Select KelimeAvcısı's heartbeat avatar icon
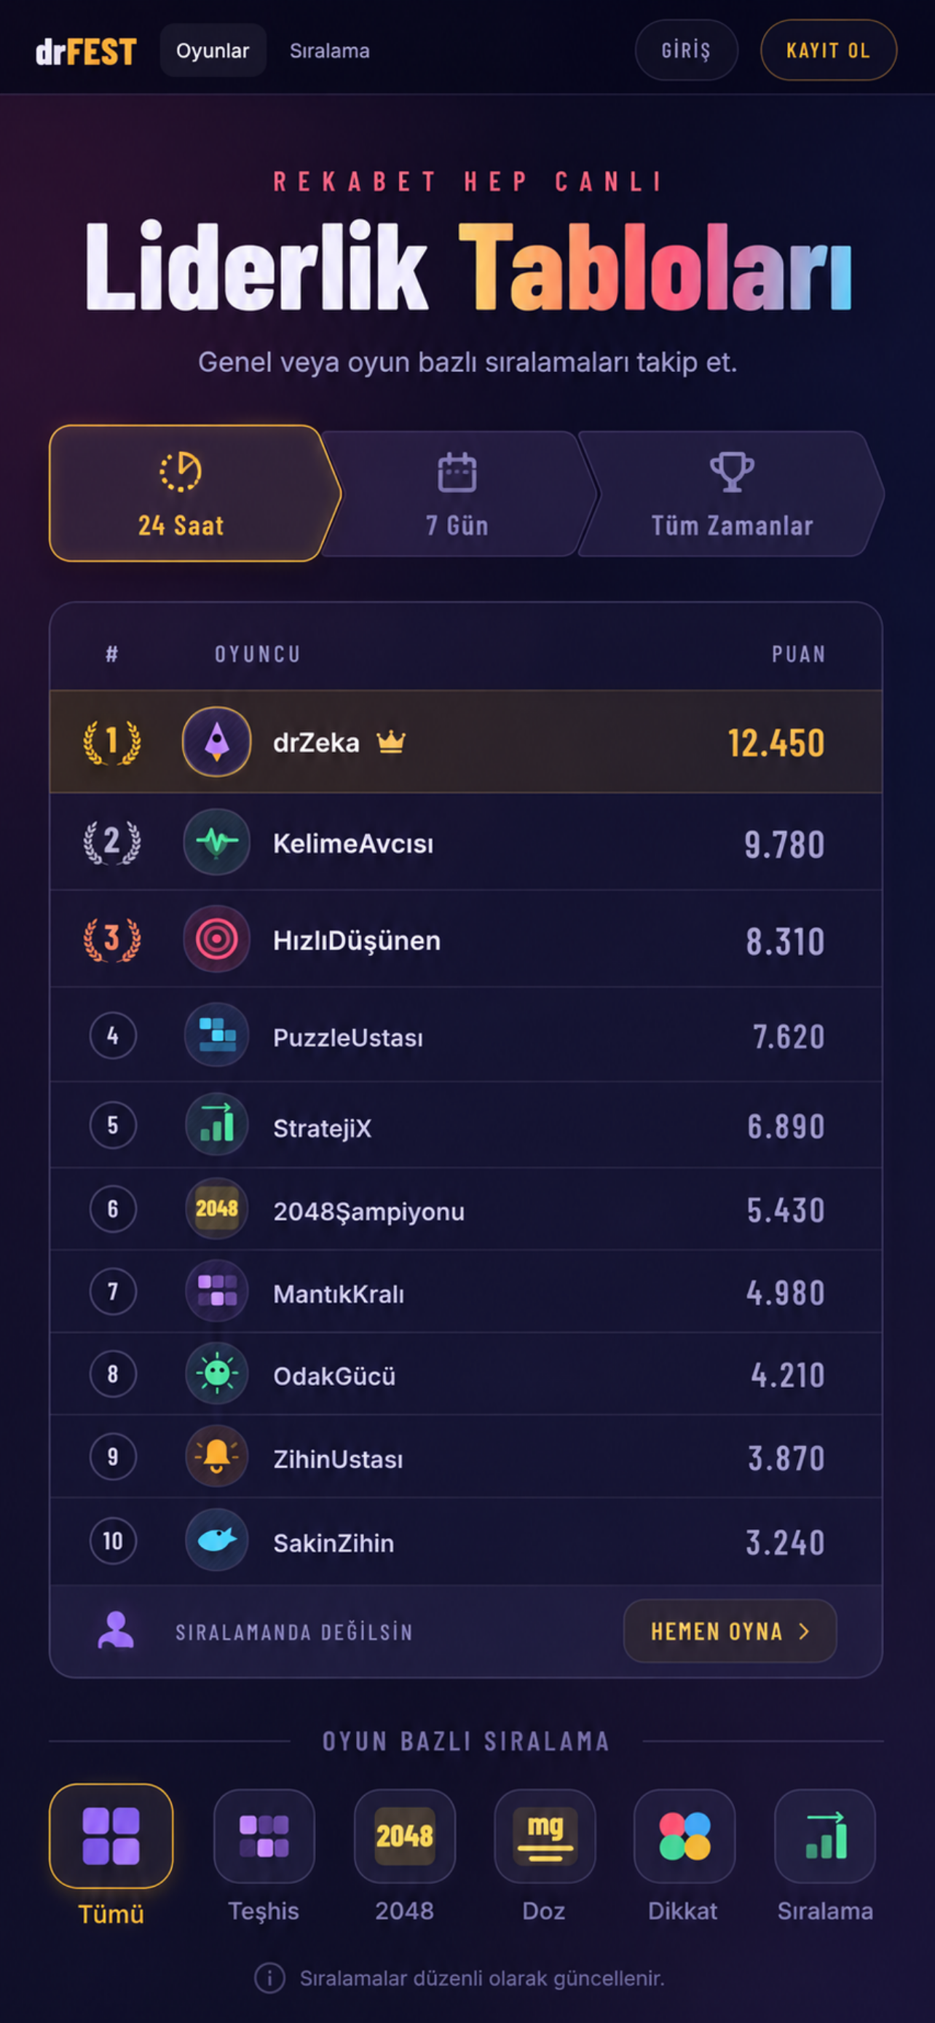This screenshot has height=2023, width=935. [217, 842]
